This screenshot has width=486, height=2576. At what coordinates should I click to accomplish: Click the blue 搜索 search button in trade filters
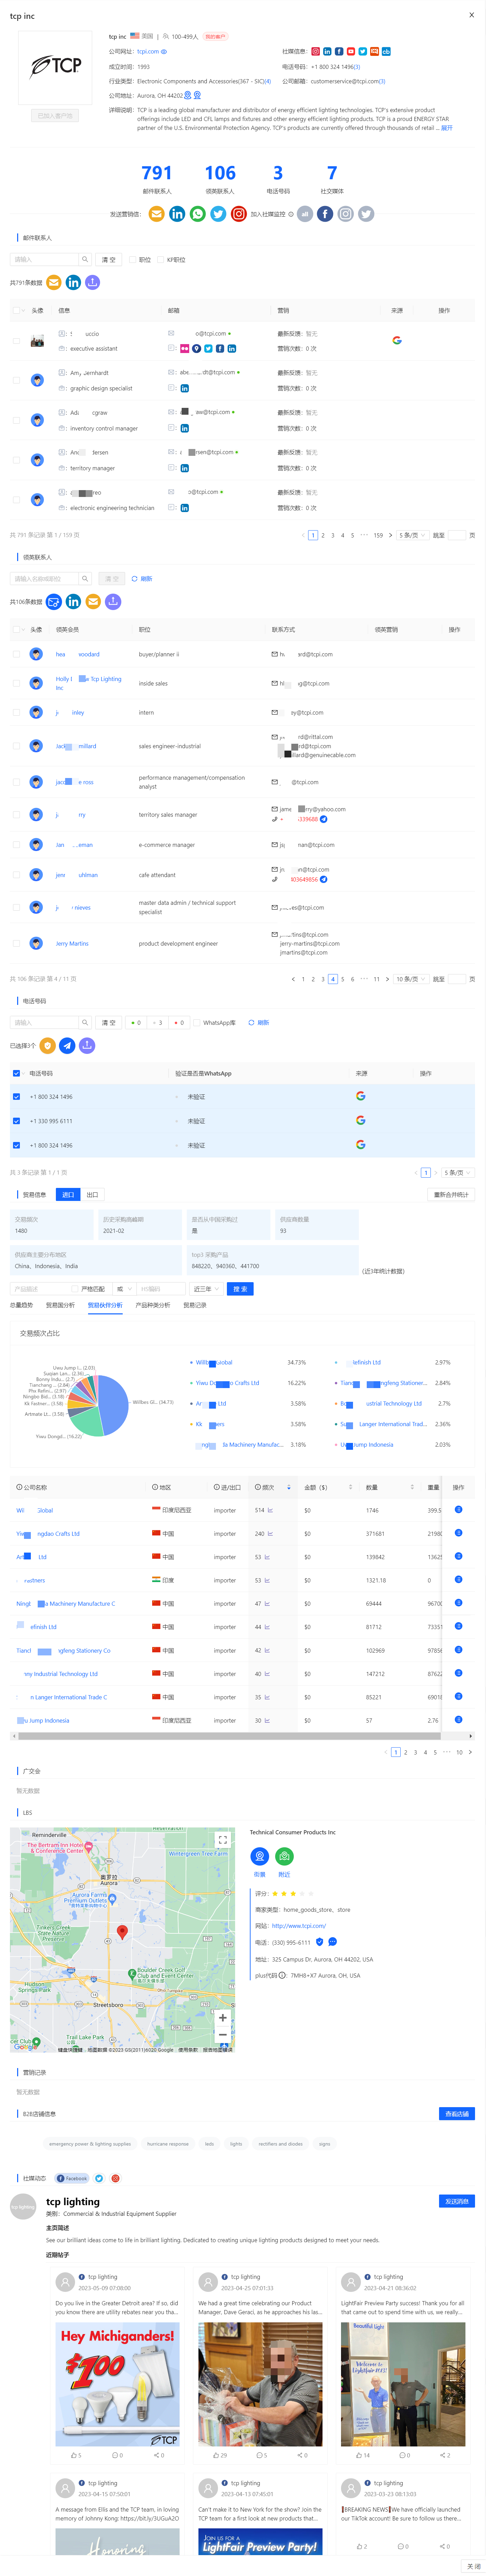pyautogui.click(x=240, y=1289)
